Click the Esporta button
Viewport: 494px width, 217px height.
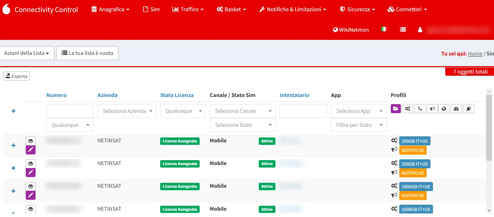tap(17, 76)
